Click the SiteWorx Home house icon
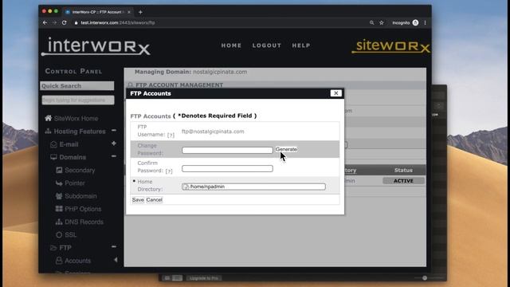This screenshot has height=287, width=510. [48, 118]
